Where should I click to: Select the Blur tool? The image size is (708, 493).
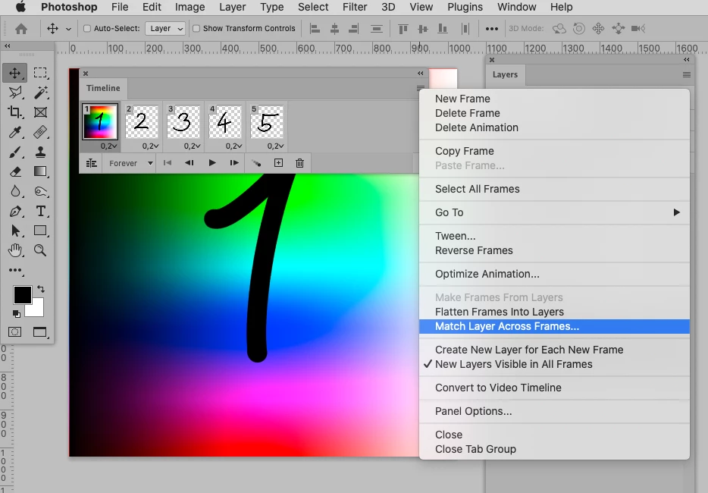15,191
